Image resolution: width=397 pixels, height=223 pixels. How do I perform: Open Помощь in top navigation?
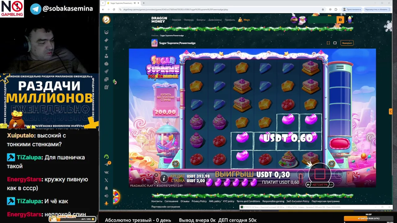coord(189,20)
